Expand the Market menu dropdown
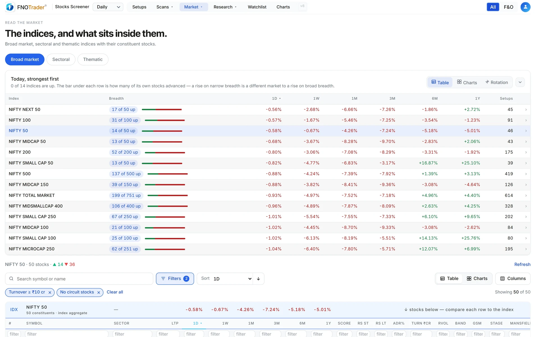 (x=193, y=7)
